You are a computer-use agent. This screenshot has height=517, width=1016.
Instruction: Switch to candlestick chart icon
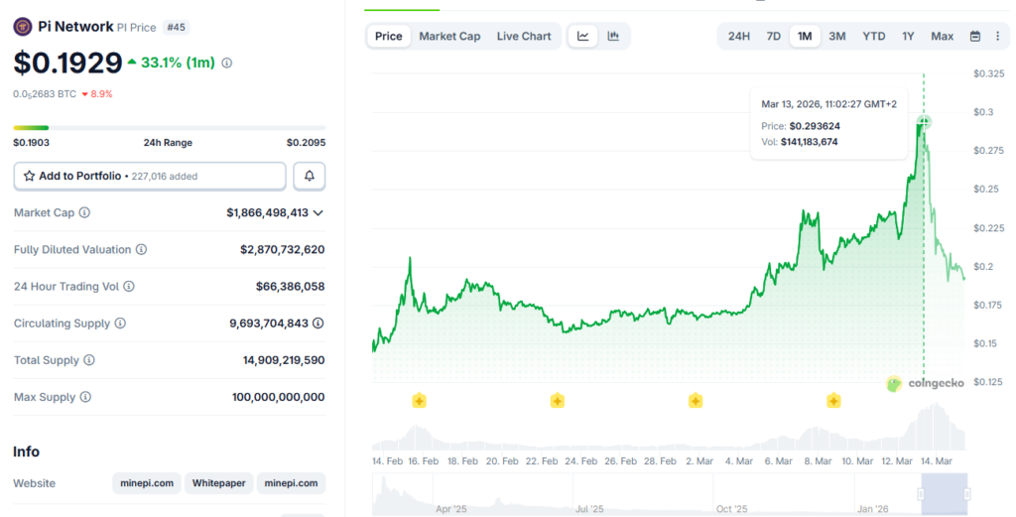(x=613, y=37)
